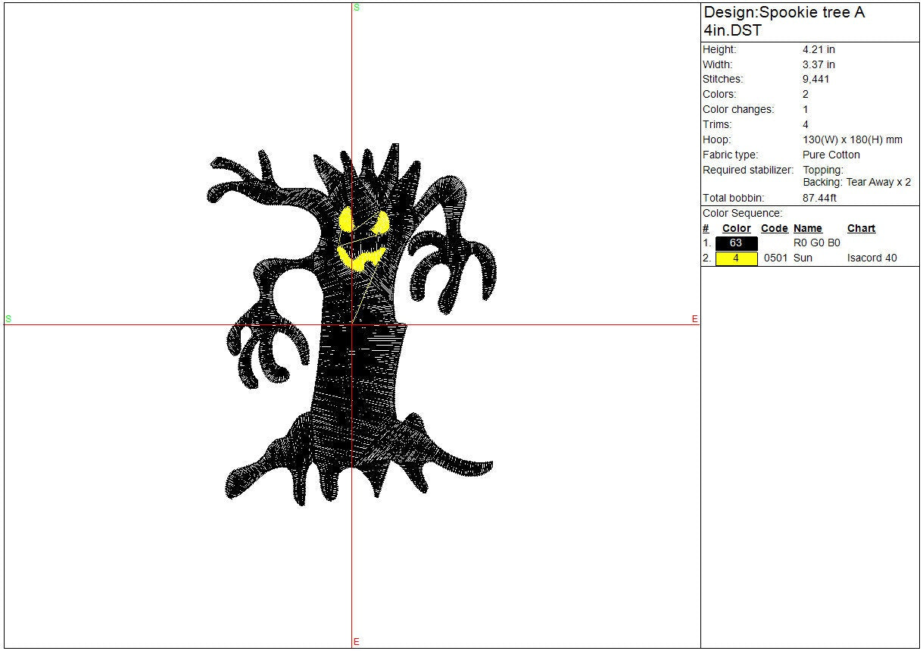Click the total bobbin value 87.44ft
The height and width of the screenshot is (651, 923).
[x=819, y=199]
